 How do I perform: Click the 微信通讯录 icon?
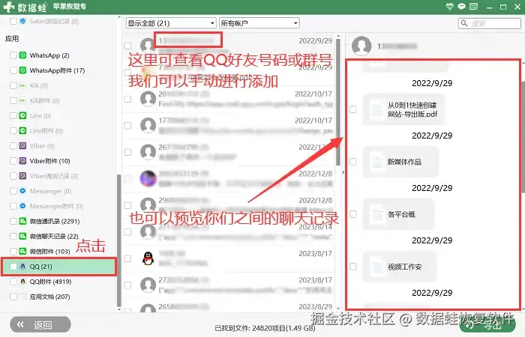[22, 221]
